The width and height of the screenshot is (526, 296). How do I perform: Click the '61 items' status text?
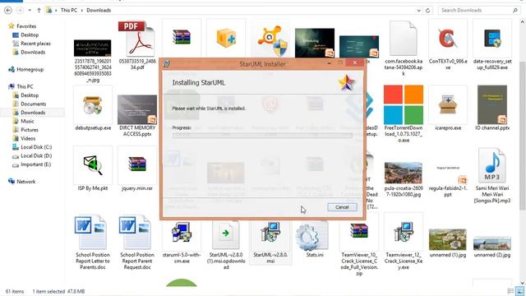tap(15, 291)
